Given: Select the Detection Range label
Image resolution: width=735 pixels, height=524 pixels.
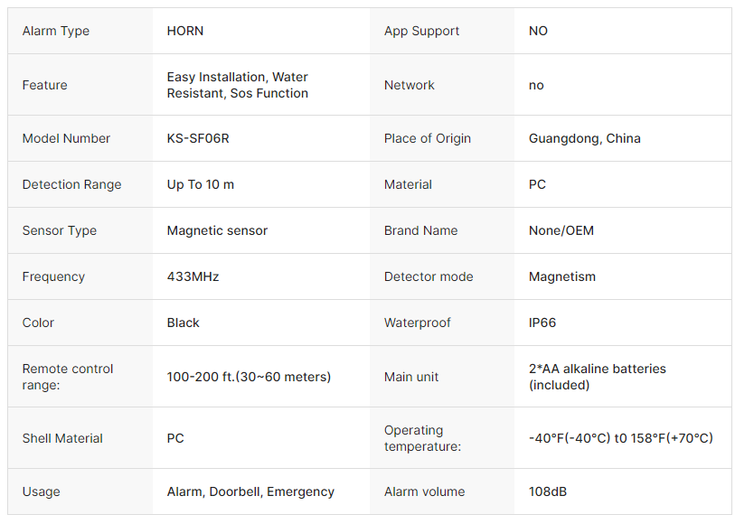Looking at the screenshot, I should (x=71, y=184).
